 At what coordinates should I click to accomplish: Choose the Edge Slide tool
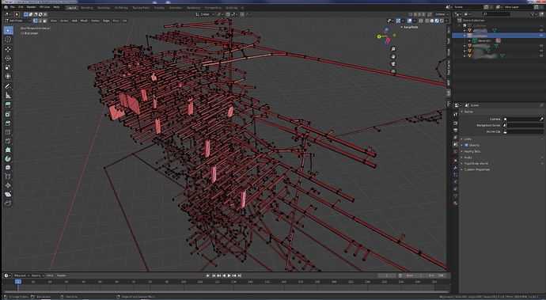[8, 177]
